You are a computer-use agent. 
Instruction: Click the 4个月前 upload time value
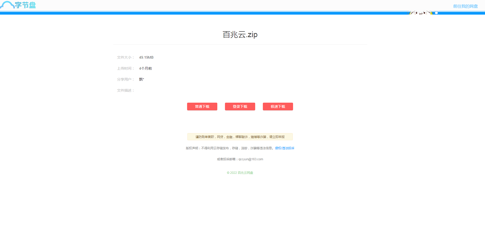coord(145,68)
